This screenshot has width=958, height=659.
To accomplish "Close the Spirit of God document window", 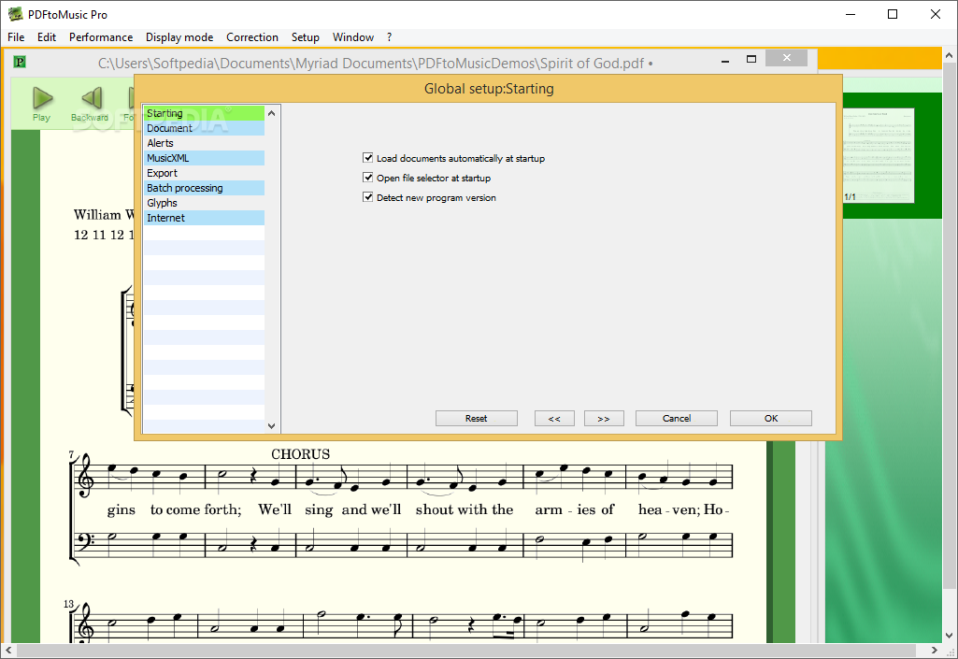I will click(785, 59).
